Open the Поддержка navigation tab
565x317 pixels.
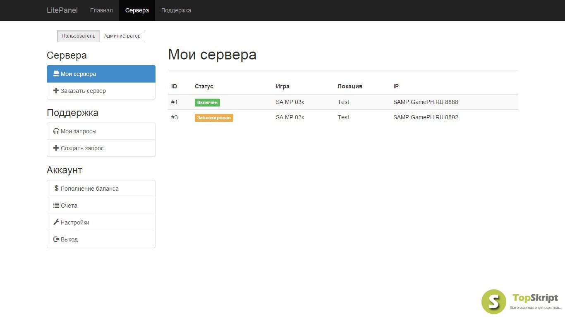[x=176, y=10]
